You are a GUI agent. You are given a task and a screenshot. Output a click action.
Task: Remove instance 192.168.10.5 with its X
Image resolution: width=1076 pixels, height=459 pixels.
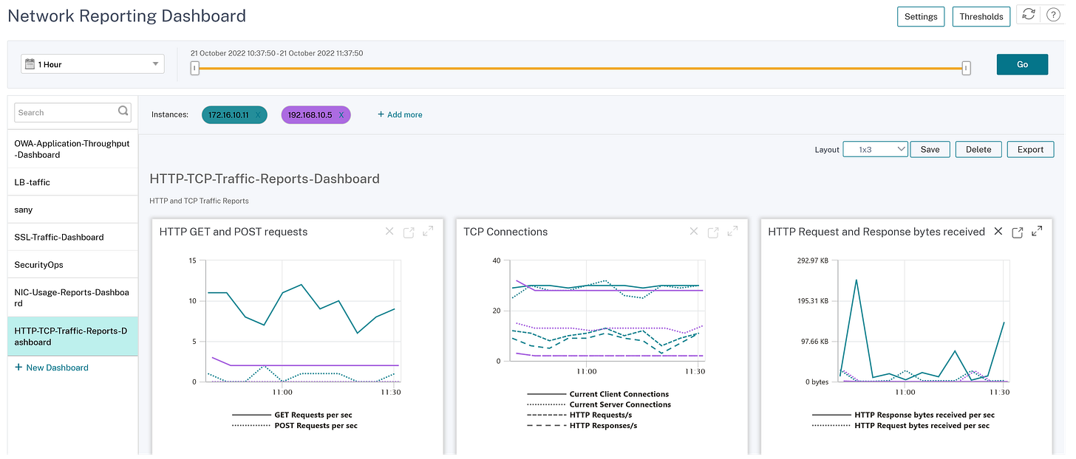tap(341, 115)
